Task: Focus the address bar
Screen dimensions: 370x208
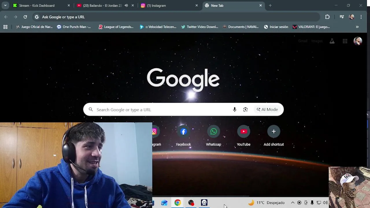Action: (x=176, y=17)
